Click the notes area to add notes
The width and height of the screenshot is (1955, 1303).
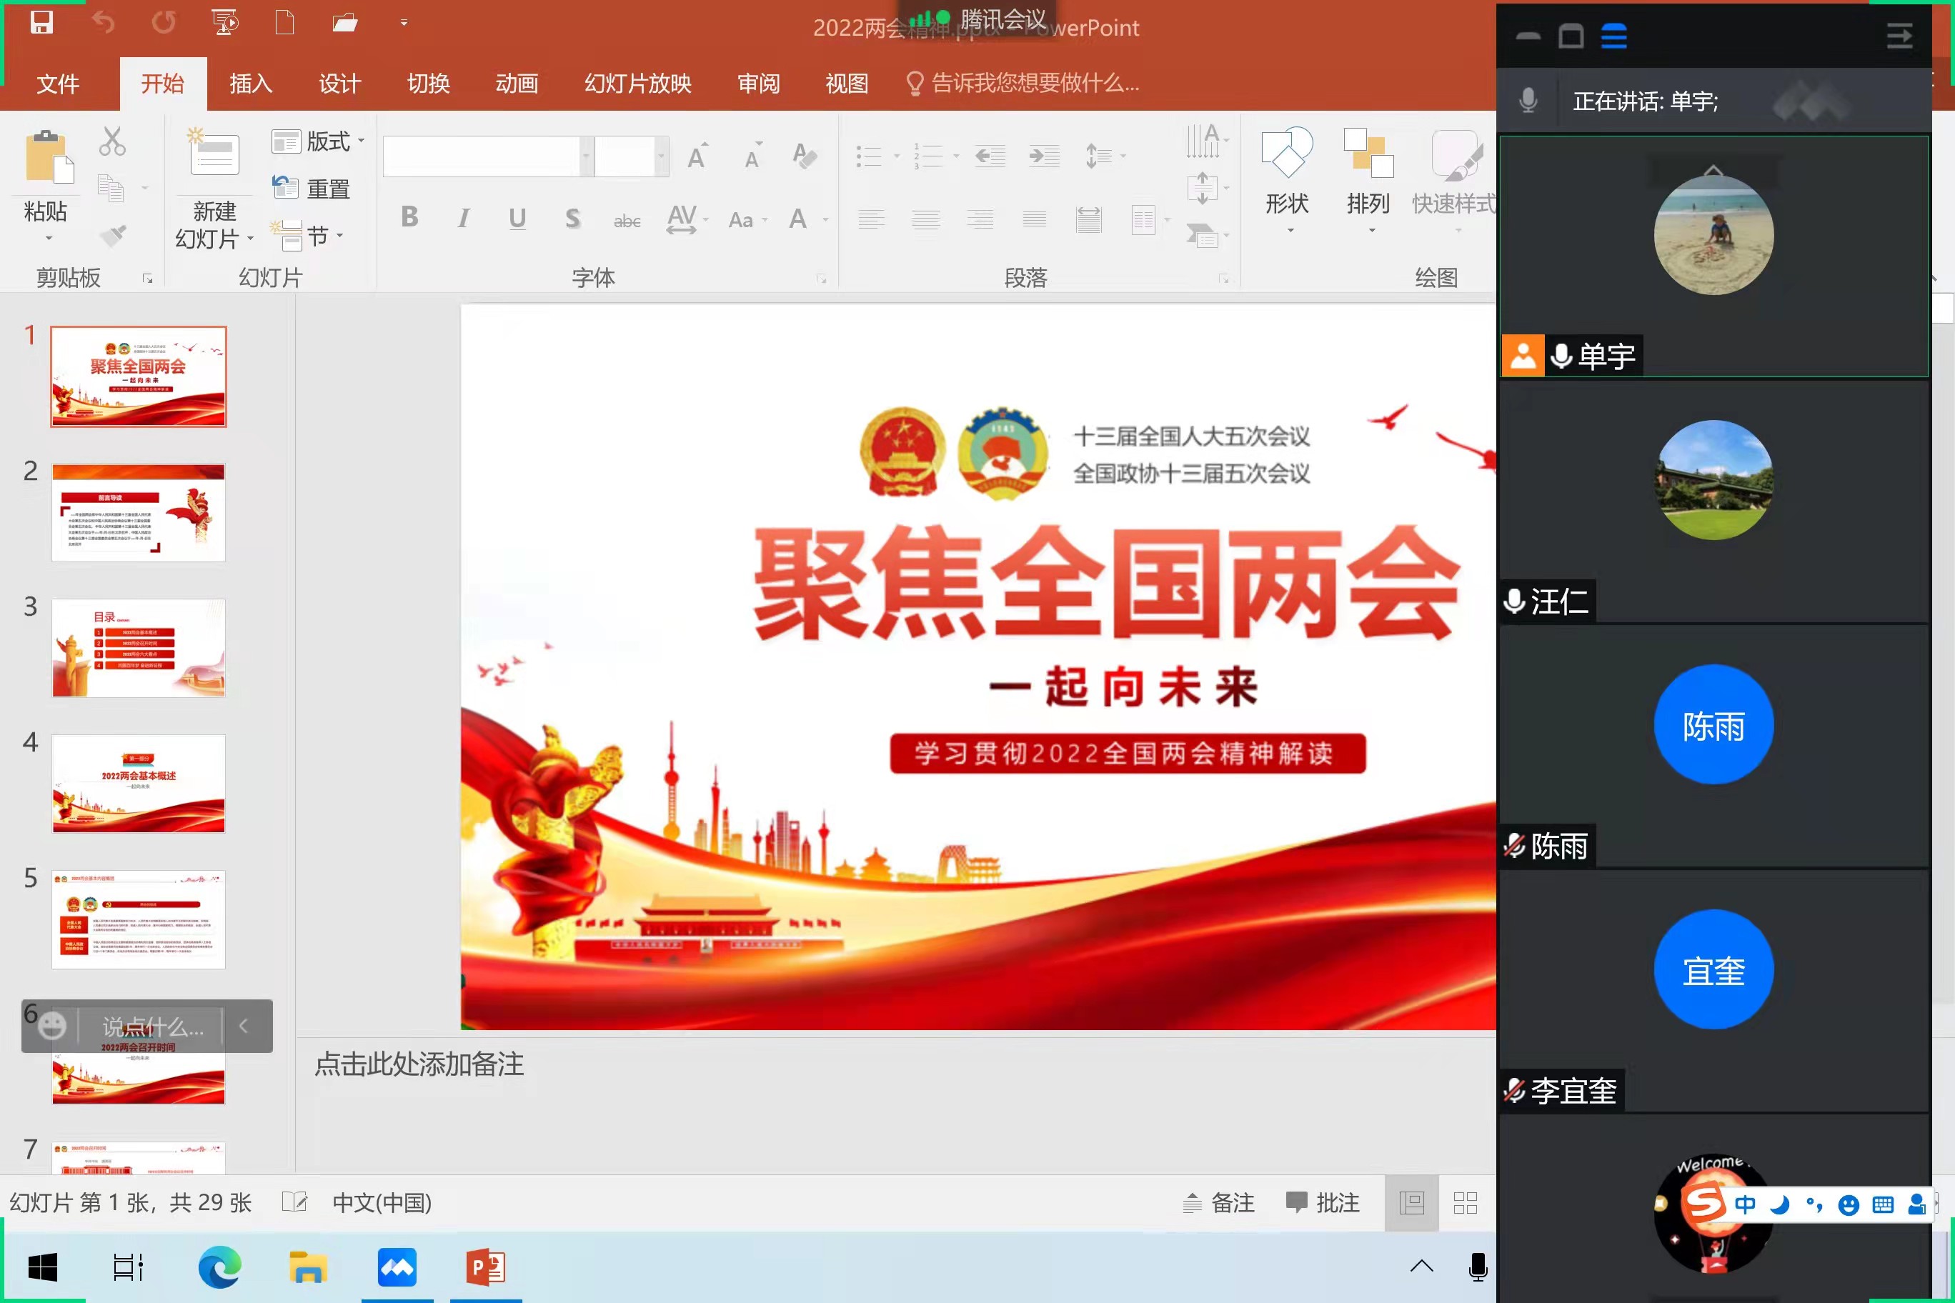tap(419, 1064)
